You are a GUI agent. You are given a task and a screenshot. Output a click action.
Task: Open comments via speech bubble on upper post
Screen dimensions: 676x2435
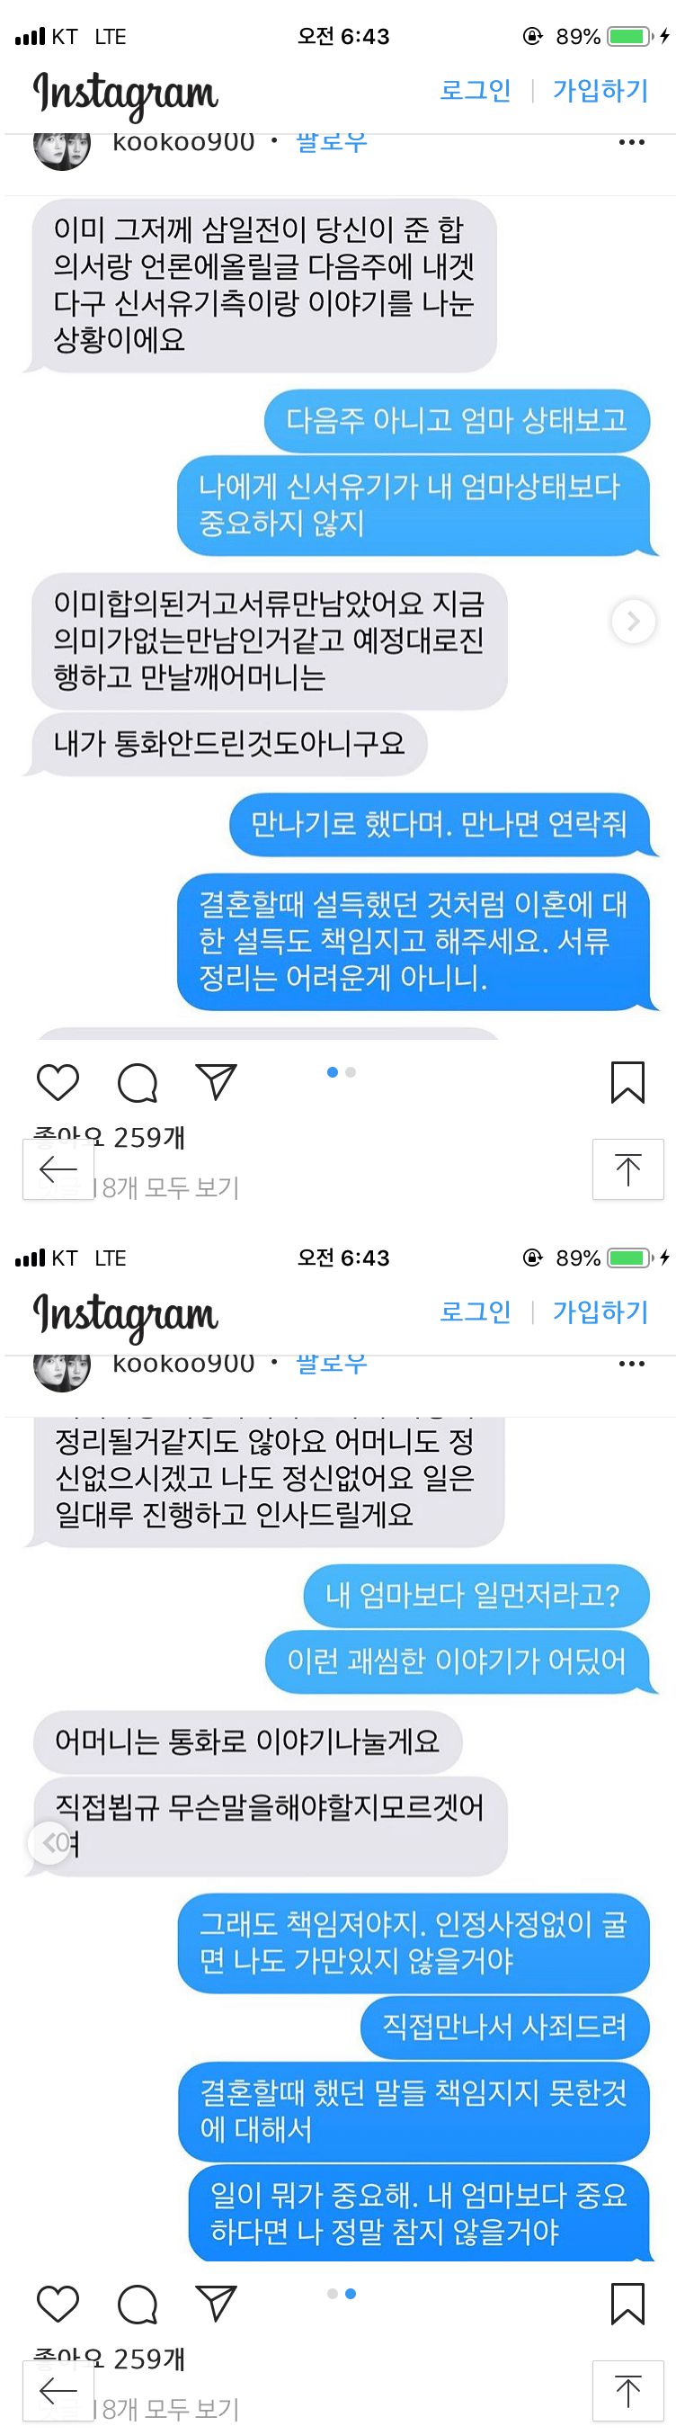point(137,1082)
